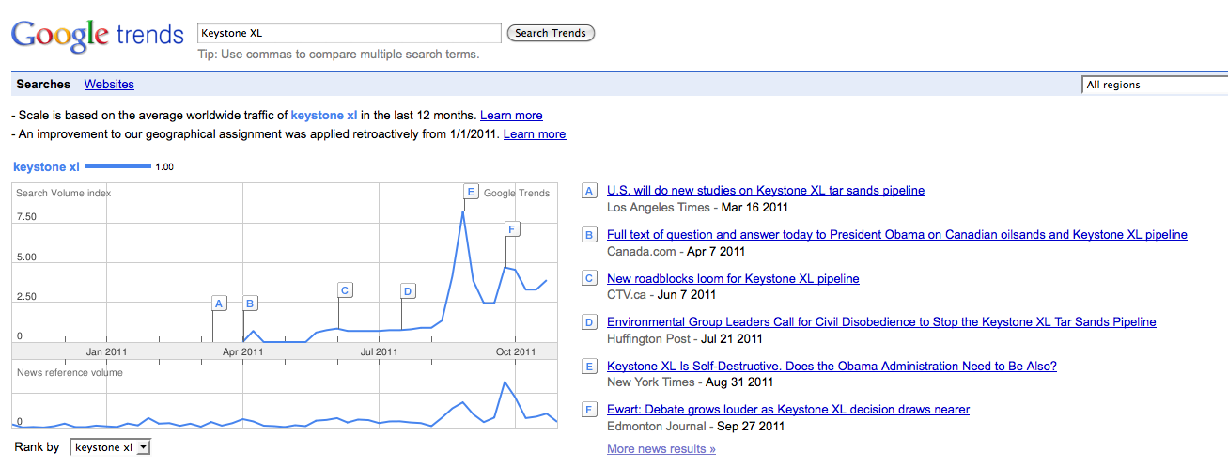
Task: Select the Searches tab
Action: coord(43,85)
